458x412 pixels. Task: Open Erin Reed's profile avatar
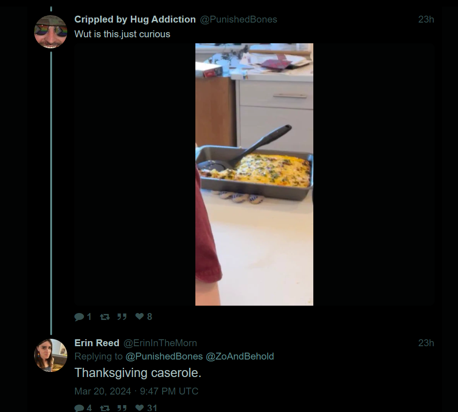(51, 355)
